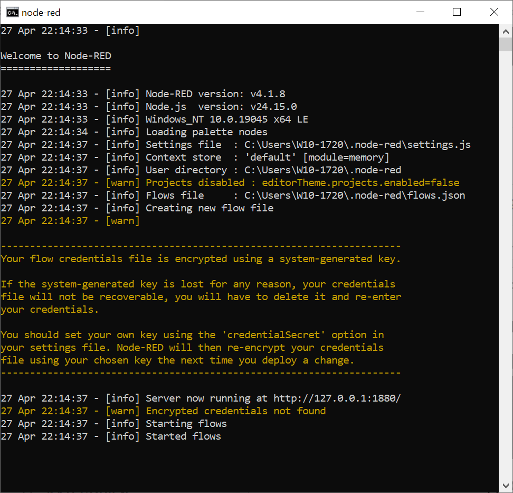
Task: Click the settings.js file path line
Action: (x=235, y=145)
